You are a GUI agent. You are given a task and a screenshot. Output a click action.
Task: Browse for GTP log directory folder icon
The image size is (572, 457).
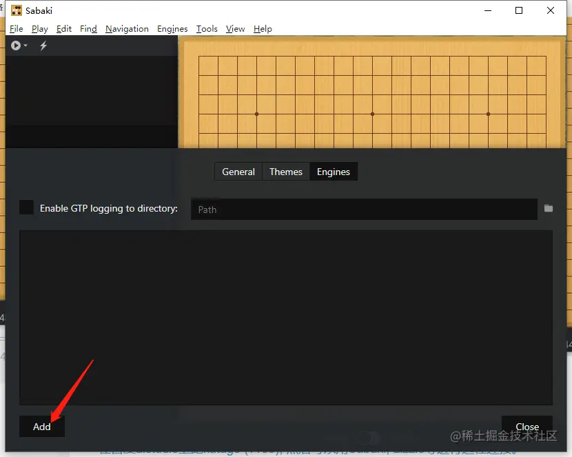[549, 208]
